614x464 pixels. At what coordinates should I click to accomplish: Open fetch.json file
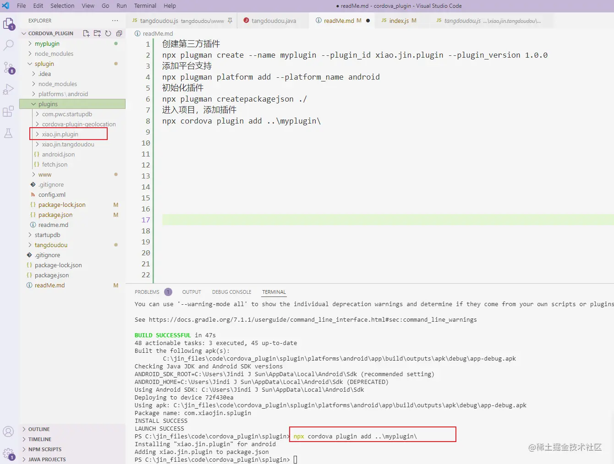[x=72, y=164]
